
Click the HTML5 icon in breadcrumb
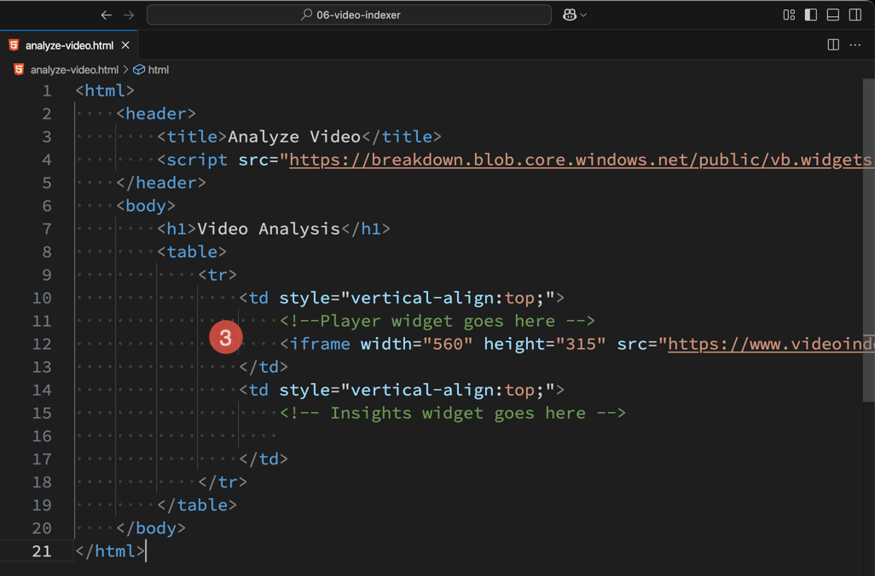click(x=19, y=70)
